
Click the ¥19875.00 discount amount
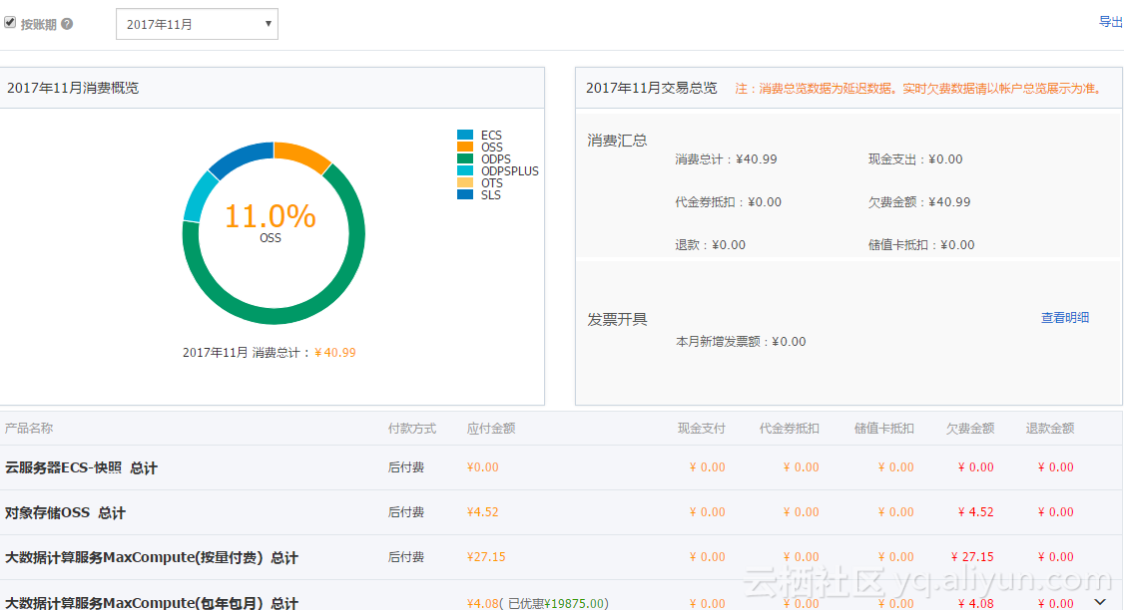574,603
